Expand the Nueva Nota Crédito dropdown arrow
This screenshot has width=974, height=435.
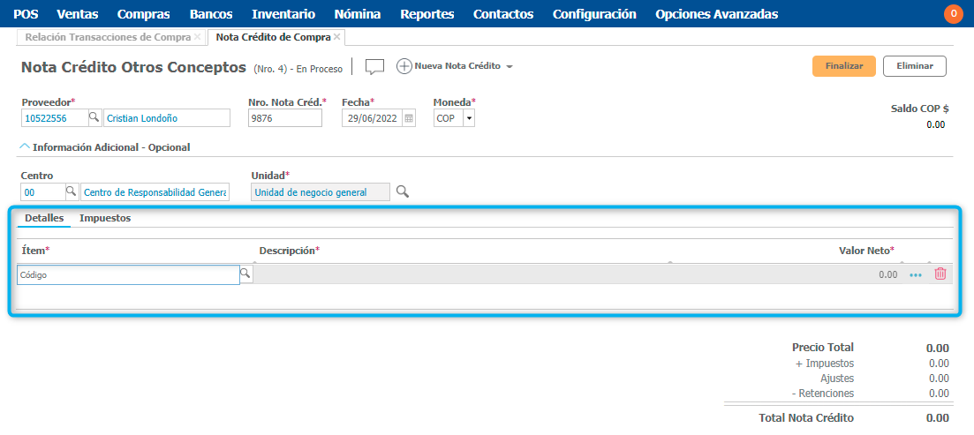[510, 67]
